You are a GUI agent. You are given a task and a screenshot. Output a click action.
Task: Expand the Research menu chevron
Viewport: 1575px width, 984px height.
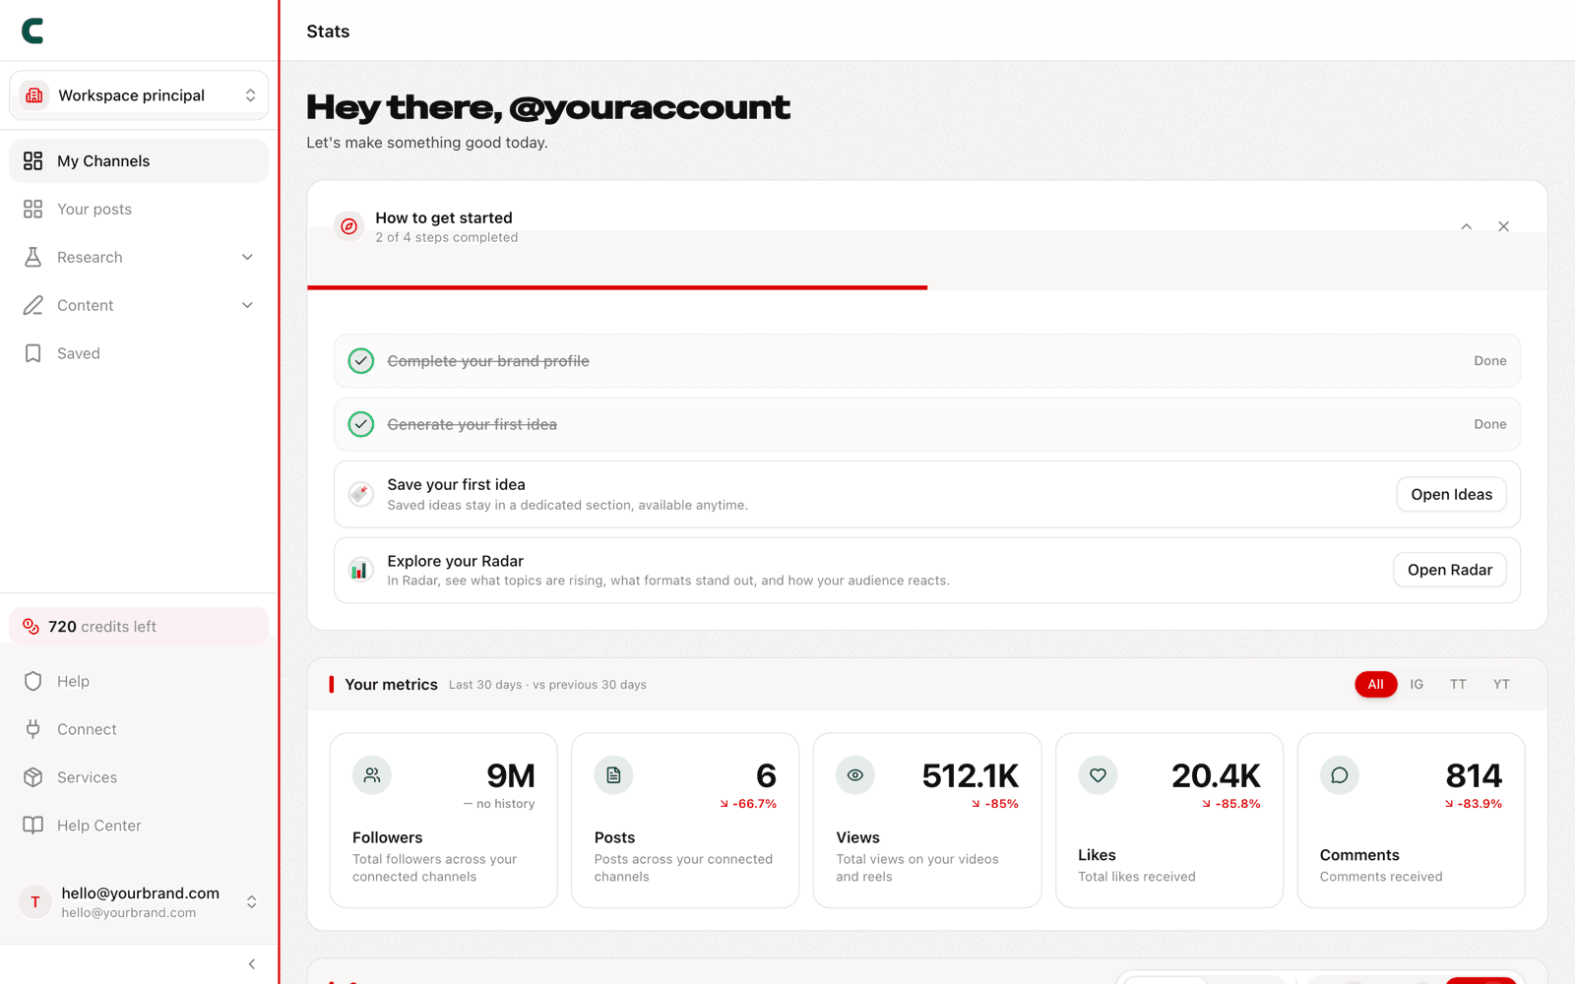click(247, 257)
